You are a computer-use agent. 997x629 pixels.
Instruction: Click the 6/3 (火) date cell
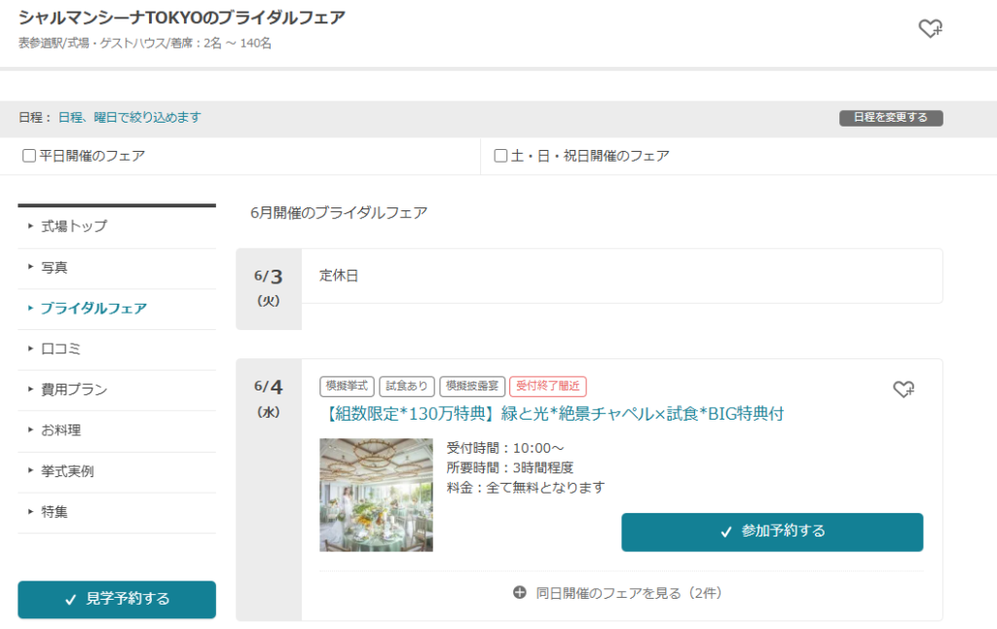point(269,289)
